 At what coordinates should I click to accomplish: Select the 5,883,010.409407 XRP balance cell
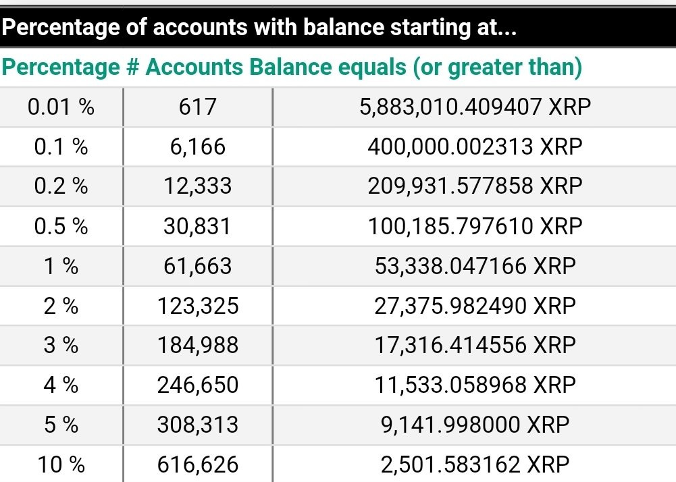475,107
